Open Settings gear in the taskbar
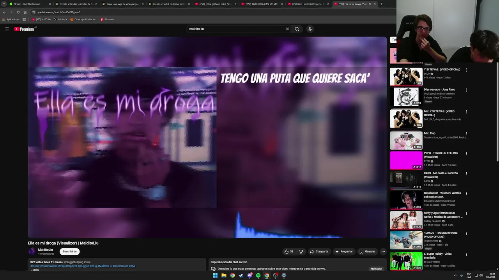Image resolution: width=499 pixels, height=280 pixels. [284, 275]
